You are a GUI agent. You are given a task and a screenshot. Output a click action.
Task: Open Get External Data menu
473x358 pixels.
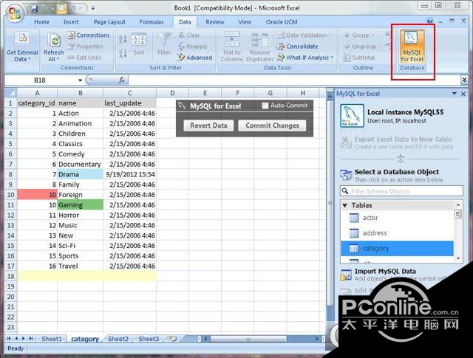22,47
